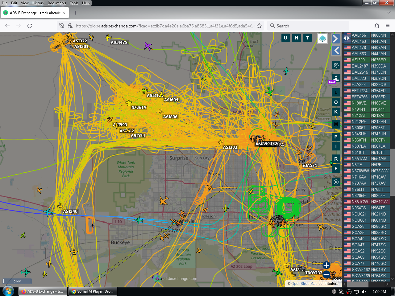Click the aircraft list vertical scrollbar thumb
The image size is (395, 296).
pyautogui.click(x=393, y=172)
